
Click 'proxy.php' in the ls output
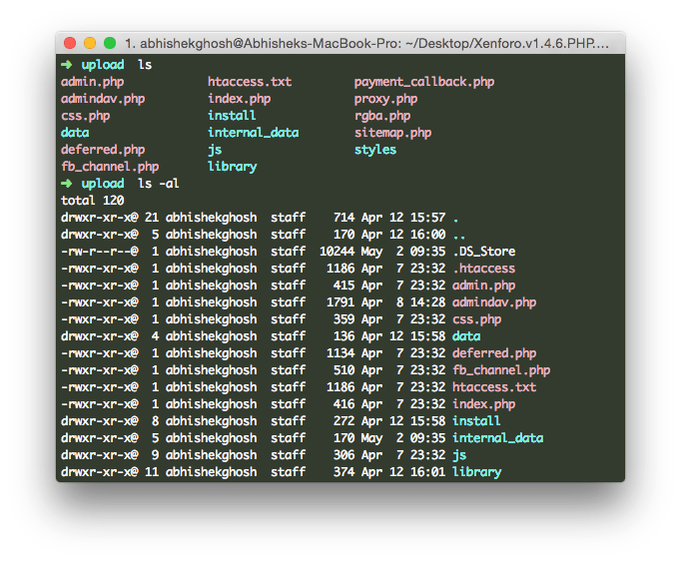click(386, 99)
